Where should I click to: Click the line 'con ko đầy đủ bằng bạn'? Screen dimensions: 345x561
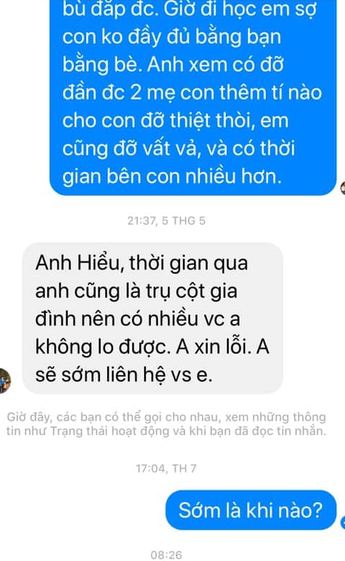coord(171,37)
